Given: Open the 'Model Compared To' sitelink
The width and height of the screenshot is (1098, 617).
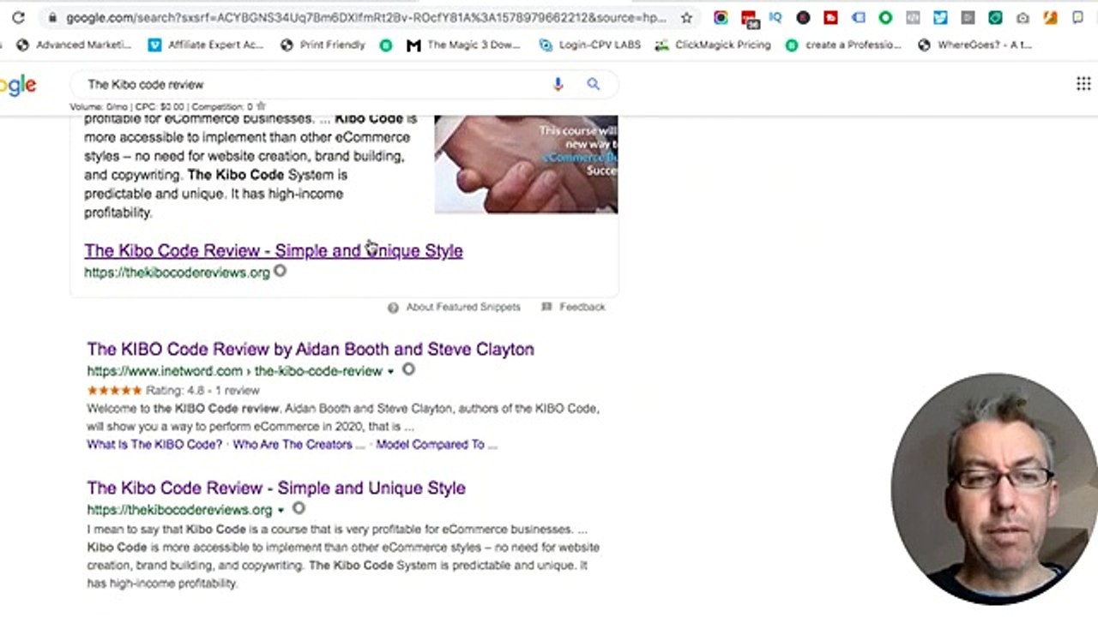Looking at the screenshot, I should 437,445.
